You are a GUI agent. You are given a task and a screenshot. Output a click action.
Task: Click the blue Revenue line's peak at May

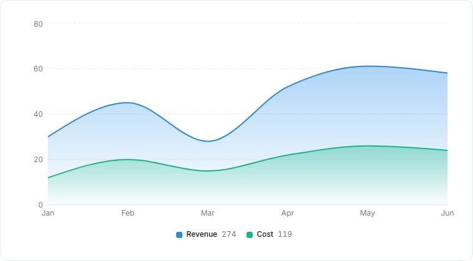367,66
